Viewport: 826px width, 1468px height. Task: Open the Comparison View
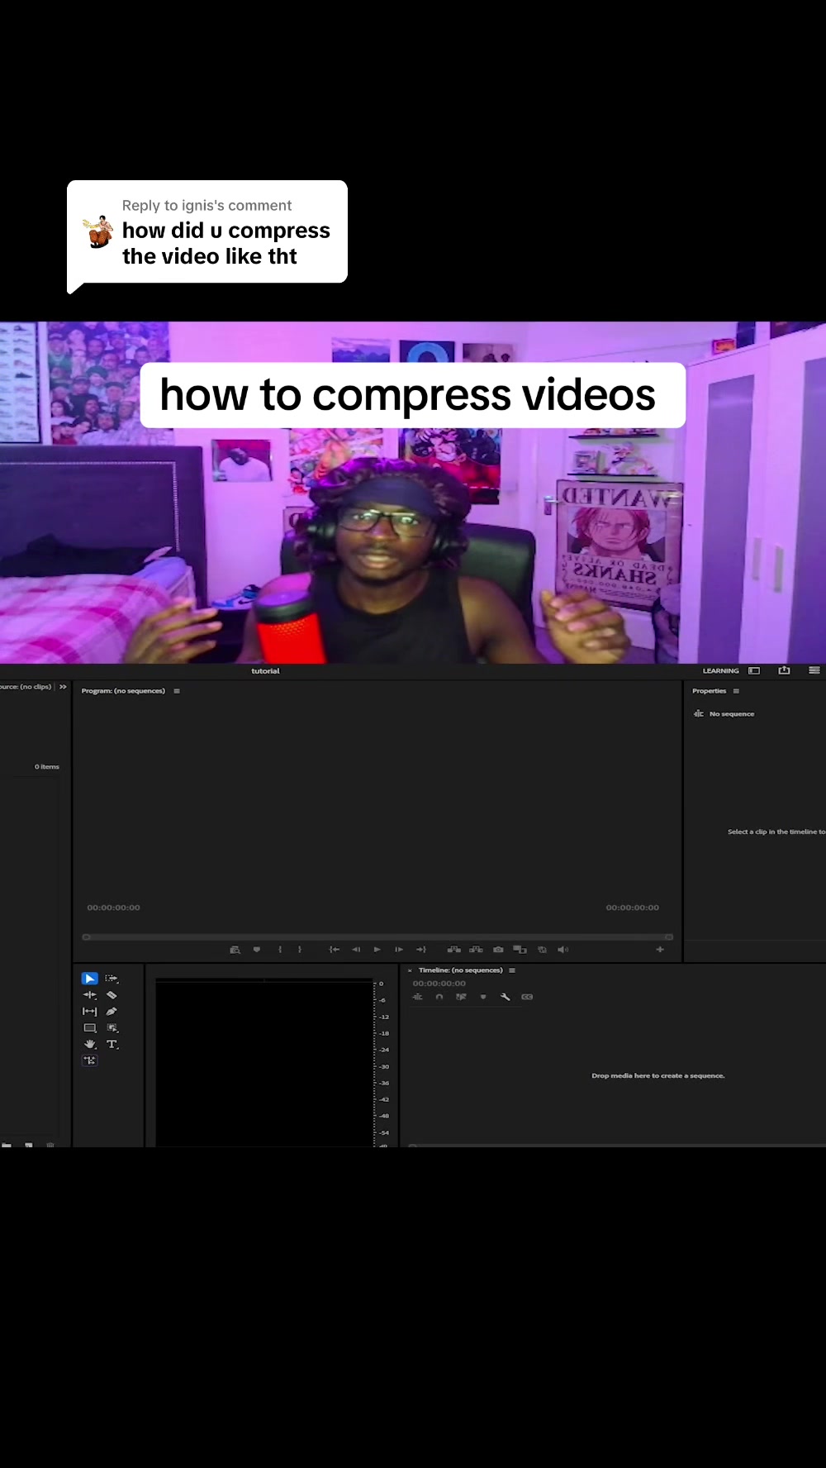[x=520, y=950]
